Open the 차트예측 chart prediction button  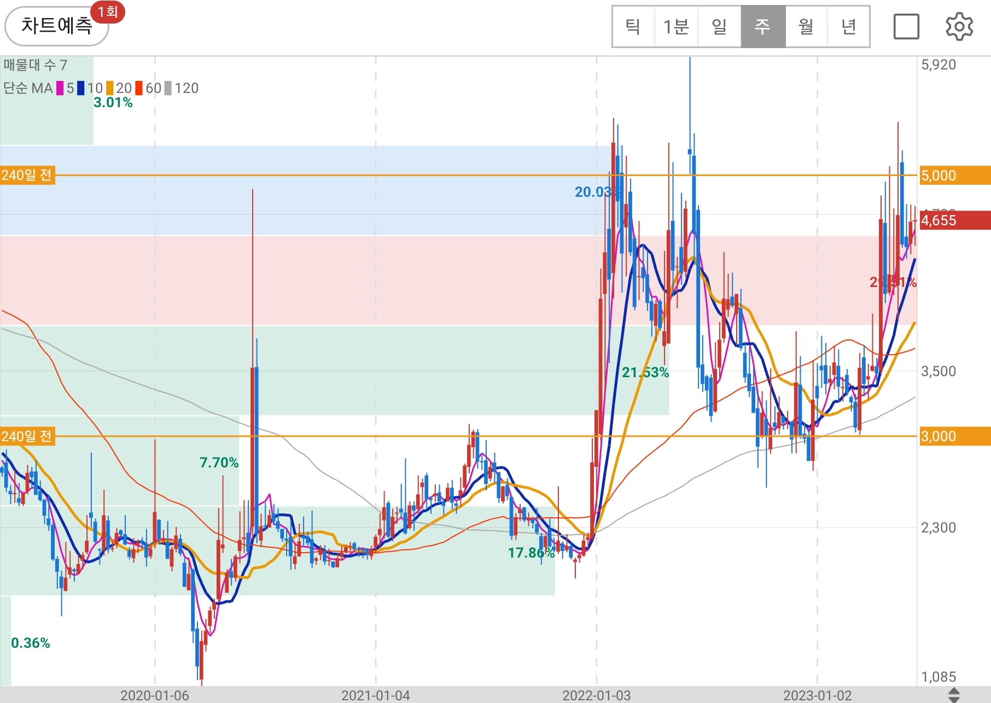point(57,26)
